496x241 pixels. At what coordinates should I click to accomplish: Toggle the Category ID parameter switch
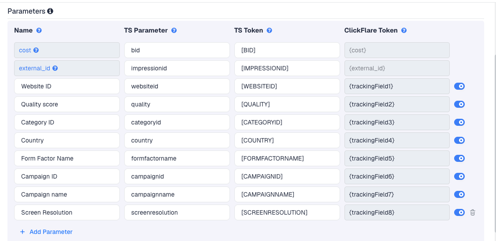[459, 122]
